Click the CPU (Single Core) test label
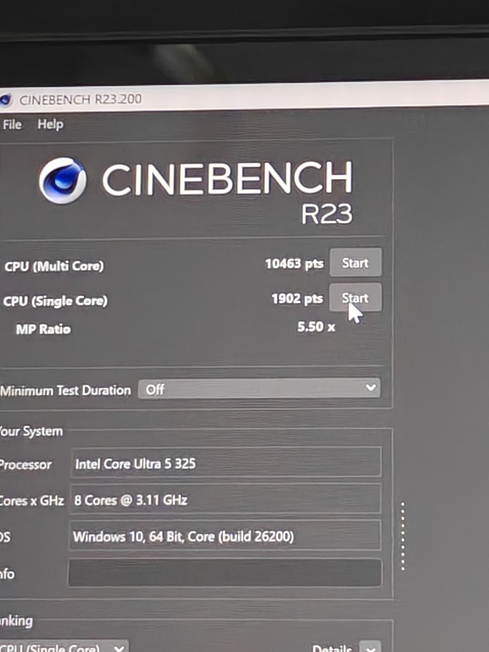Image resolution: width=489 pixels, height=652 pixels. [55, 301]
